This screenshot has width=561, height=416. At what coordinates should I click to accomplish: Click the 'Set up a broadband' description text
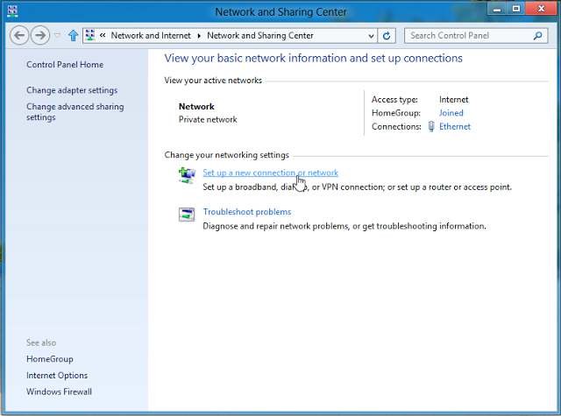pos(357,187)
